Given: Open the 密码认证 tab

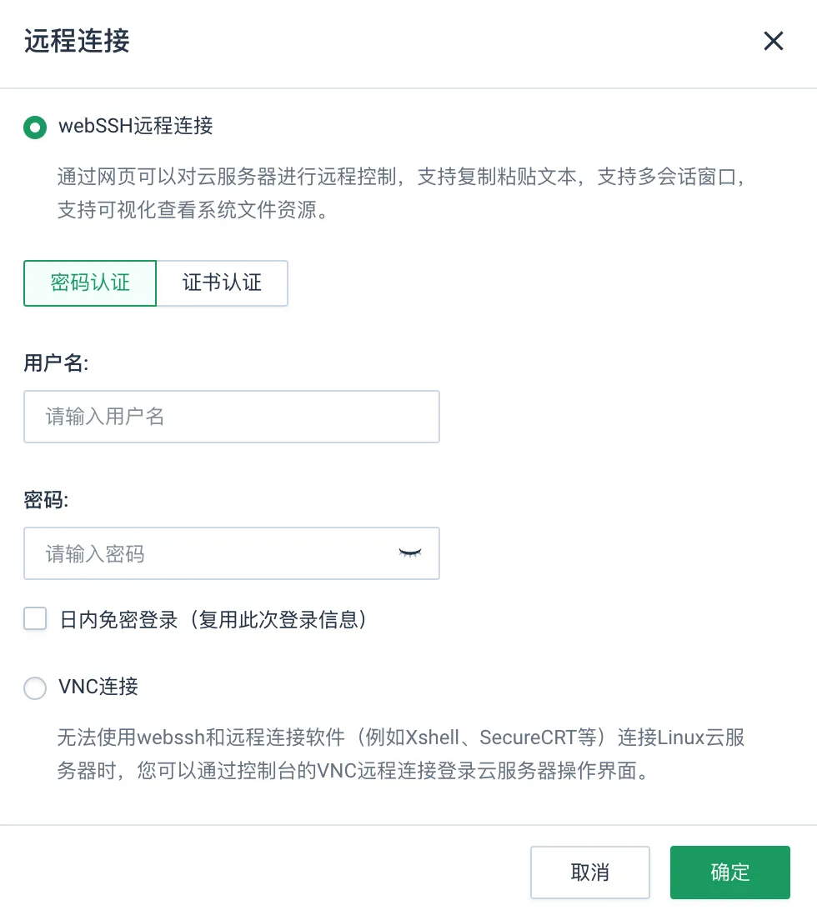Looking at the screenshot, I should point(89,283).
